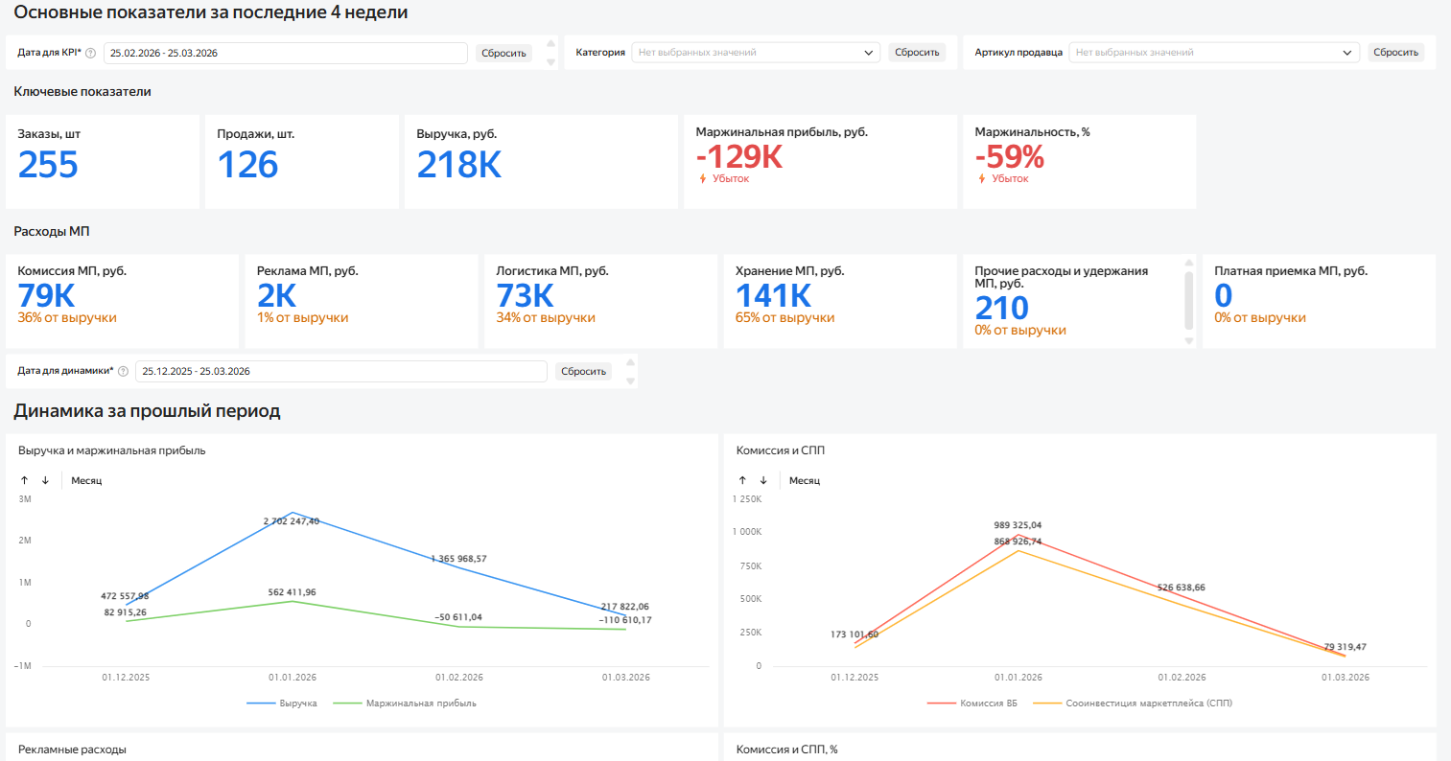Click the Расходы МП section heading
Screen dimensions: 1451x761
tap(52, 232)
